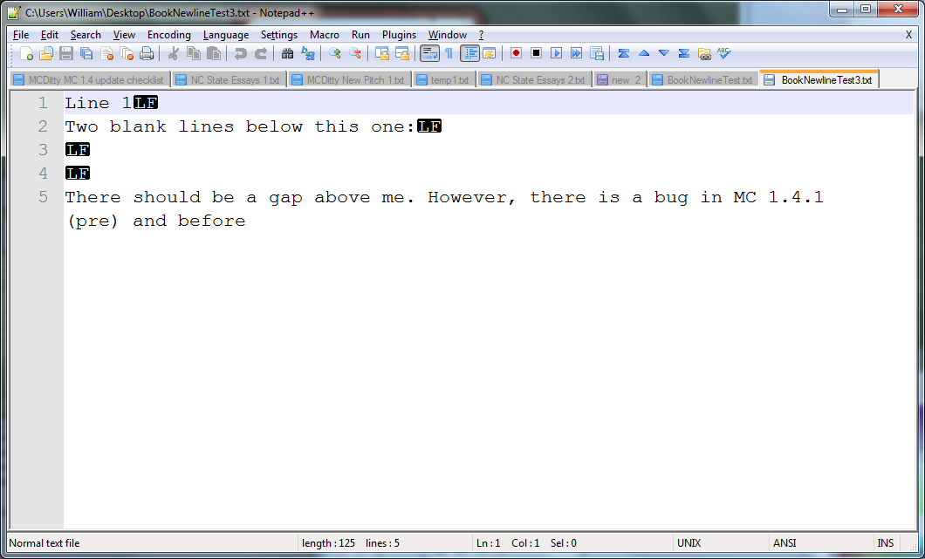This screenshot has height=559, width=925.
Task: Open the Edit menu
Action: (x=50, y=35)
